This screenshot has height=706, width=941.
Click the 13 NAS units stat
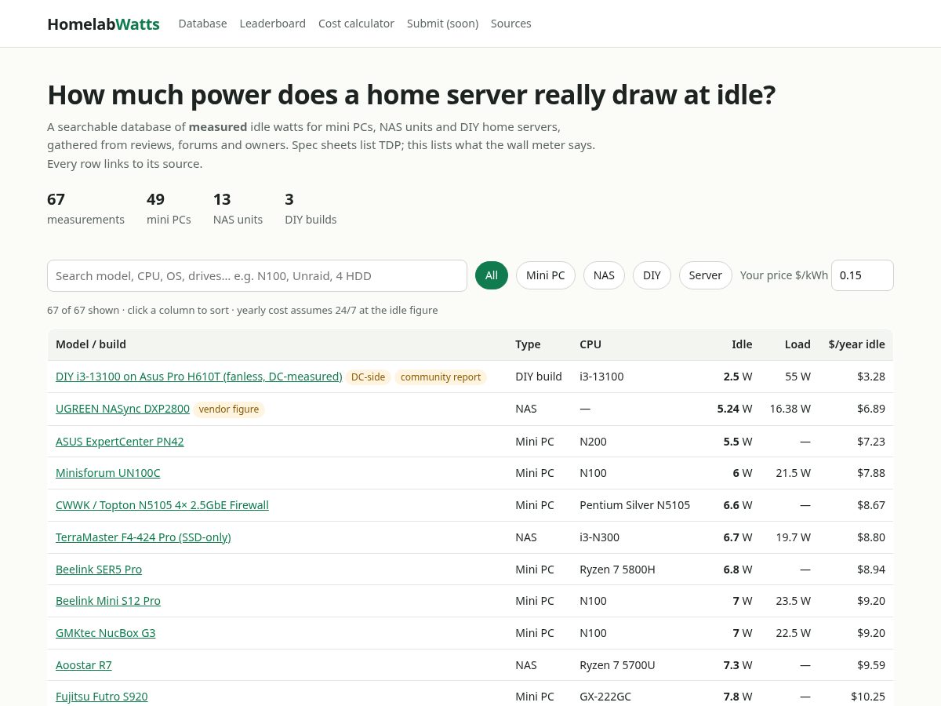pos(238,209)
